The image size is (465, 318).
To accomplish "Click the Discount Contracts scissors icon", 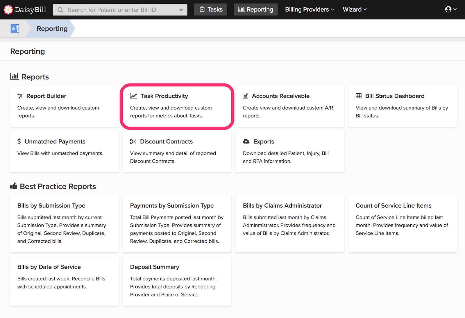I will (133, 141).
